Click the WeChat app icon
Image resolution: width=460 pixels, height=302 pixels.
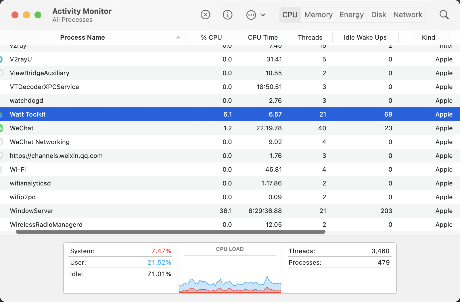(x=1, y=128)
